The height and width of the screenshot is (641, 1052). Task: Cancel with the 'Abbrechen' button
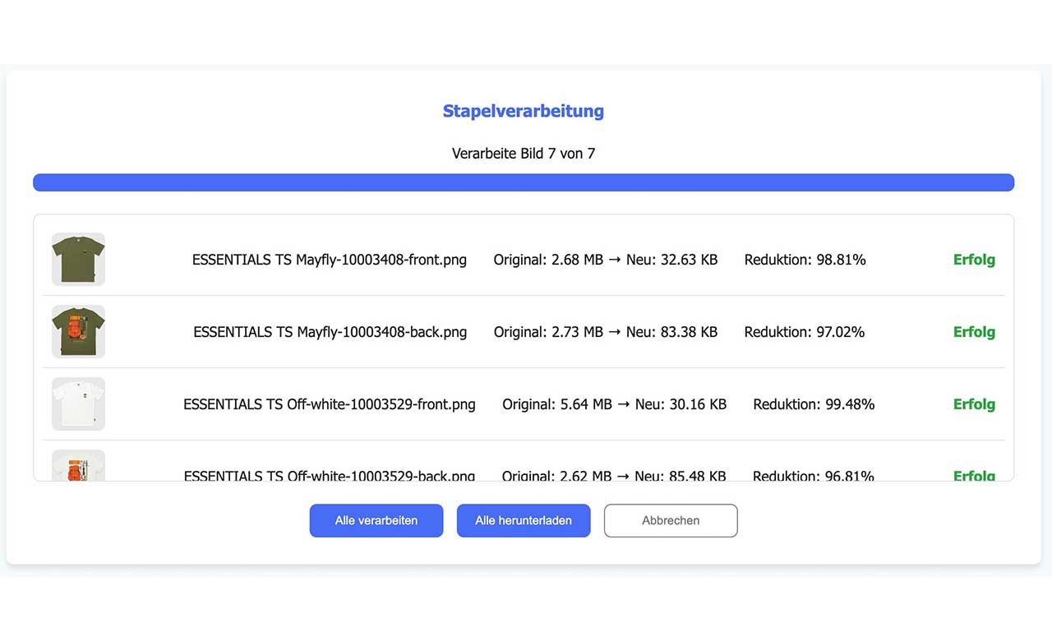point(670,520)
